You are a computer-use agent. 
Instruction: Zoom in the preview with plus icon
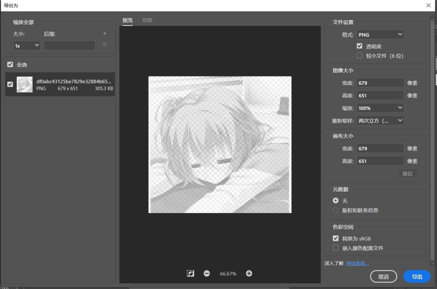pyautogui.click(x=249, y=274)
